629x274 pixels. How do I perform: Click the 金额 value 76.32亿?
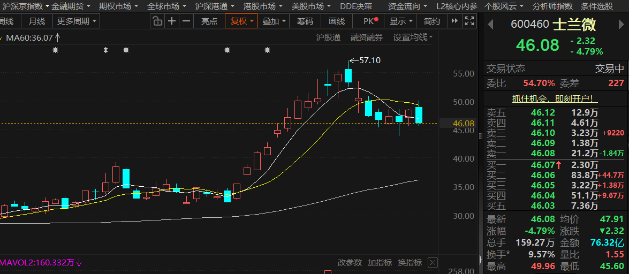point(608,243)
